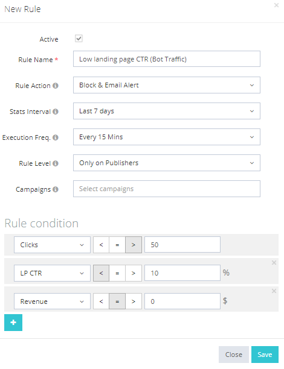Click the Execution Freq. info icon
The image size is (284, 369).
click(x=56, y=137)
